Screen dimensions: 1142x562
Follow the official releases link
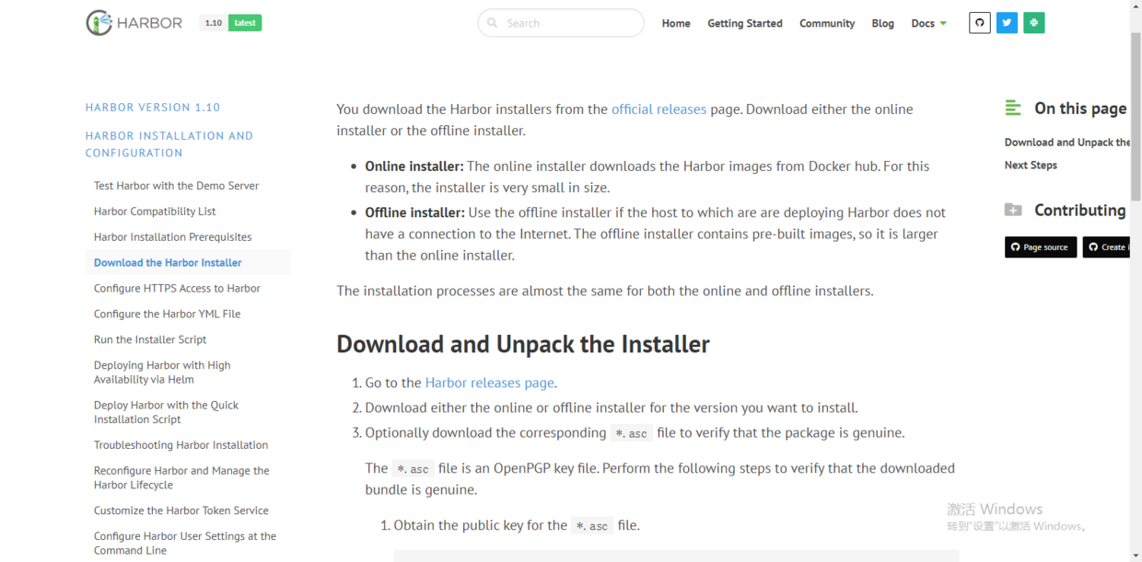658,109
